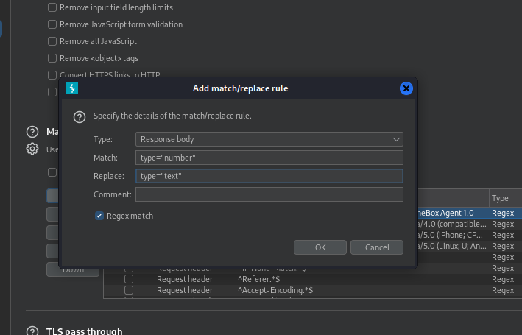Enable Remove input field length limits
Screen dimensions: 522x335
pos(52,7)
